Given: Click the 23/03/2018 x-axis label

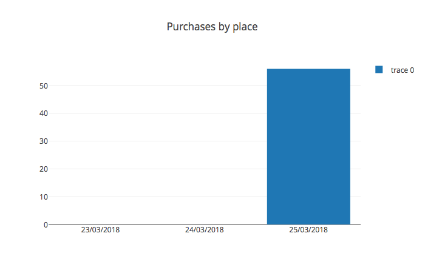Looking at the screenshot, I should (x=100, y=230).
